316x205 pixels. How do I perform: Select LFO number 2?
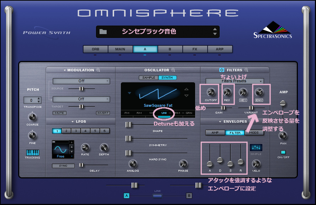[x=66, y=131]
